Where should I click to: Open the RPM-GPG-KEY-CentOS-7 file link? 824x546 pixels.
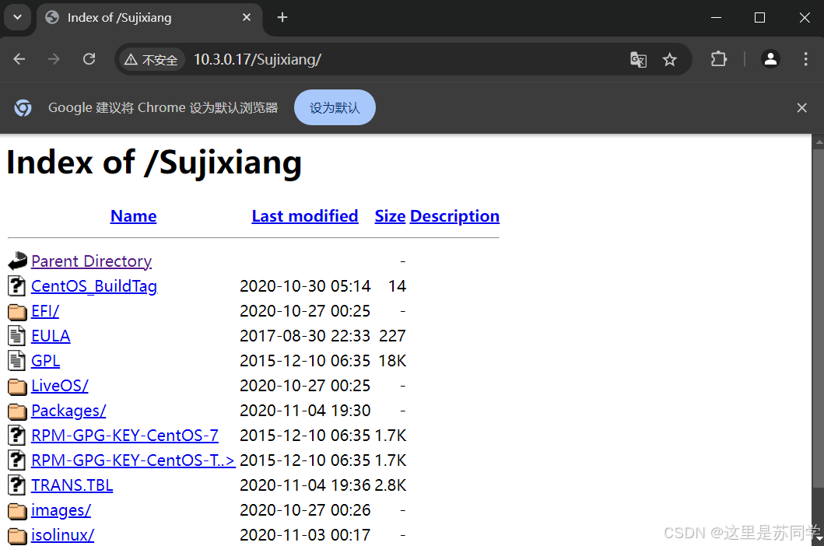click(124, 435)
